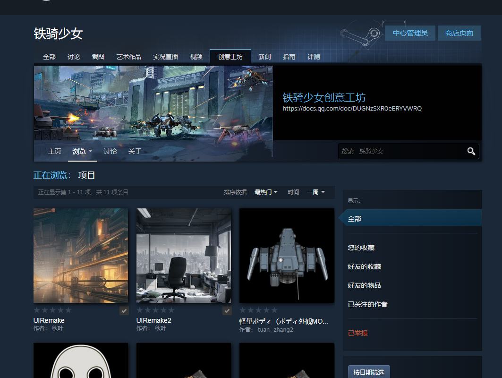The width and height of the screenshot is (502, 378).
Task: Open the 新闻 news tab
Action: pyautogui.click(x=264, y=57)
